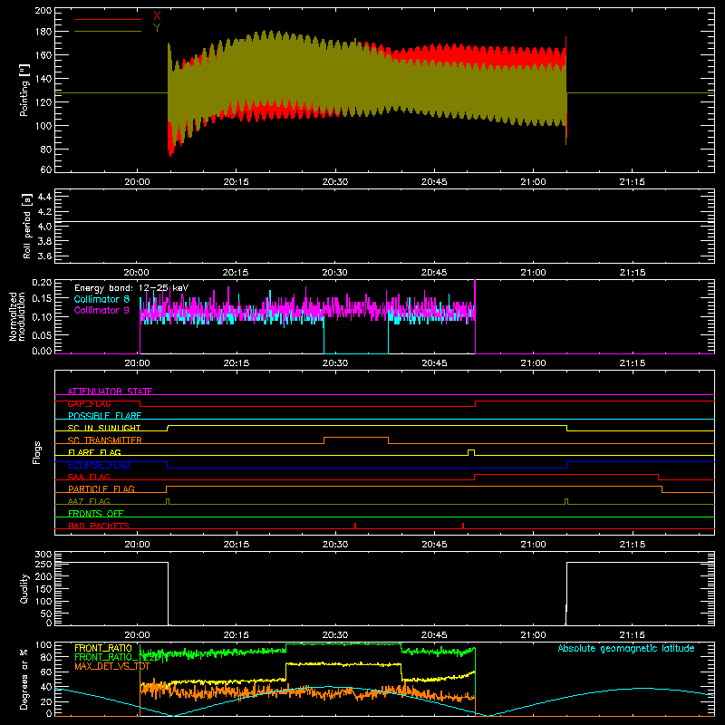Select the SC_IN_SUNLIGHT flag label
The height and width of the screenshot is (725, 725).
(104, 428)
